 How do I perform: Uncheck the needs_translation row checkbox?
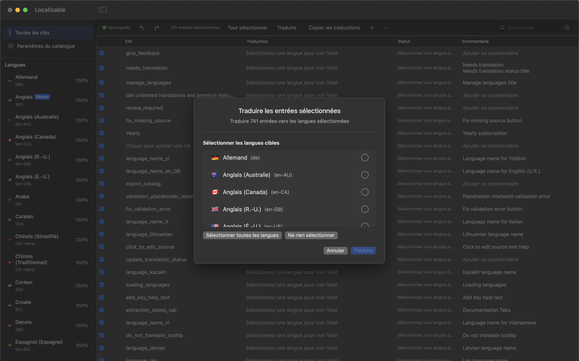coord(102,68)
